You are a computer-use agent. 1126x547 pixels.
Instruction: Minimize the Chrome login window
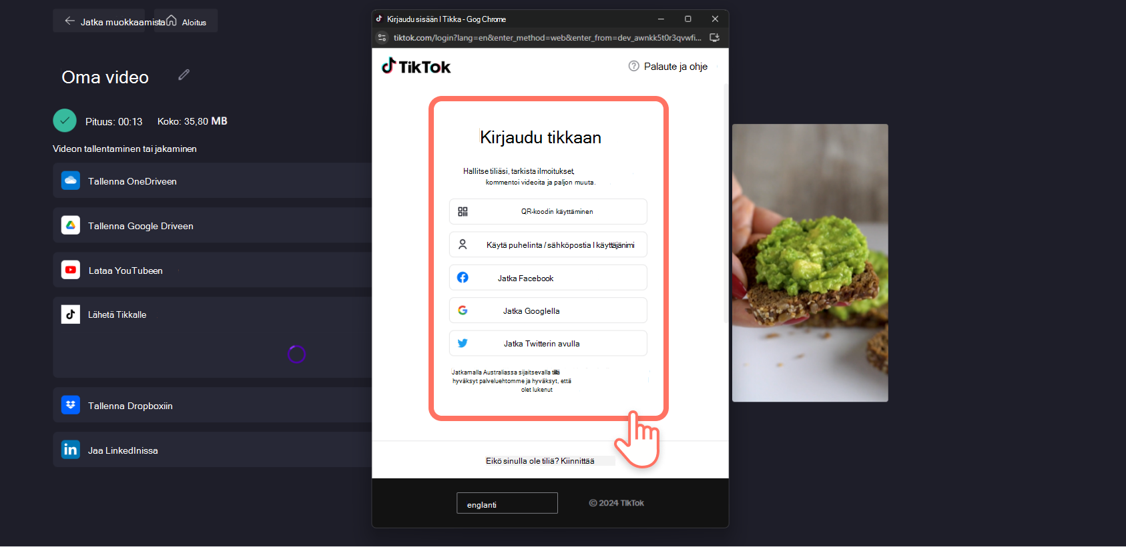(x=661, y=19)
